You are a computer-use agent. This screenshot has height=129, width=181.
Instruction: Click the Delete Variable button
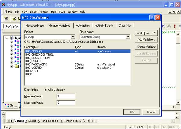click(146, 47)
